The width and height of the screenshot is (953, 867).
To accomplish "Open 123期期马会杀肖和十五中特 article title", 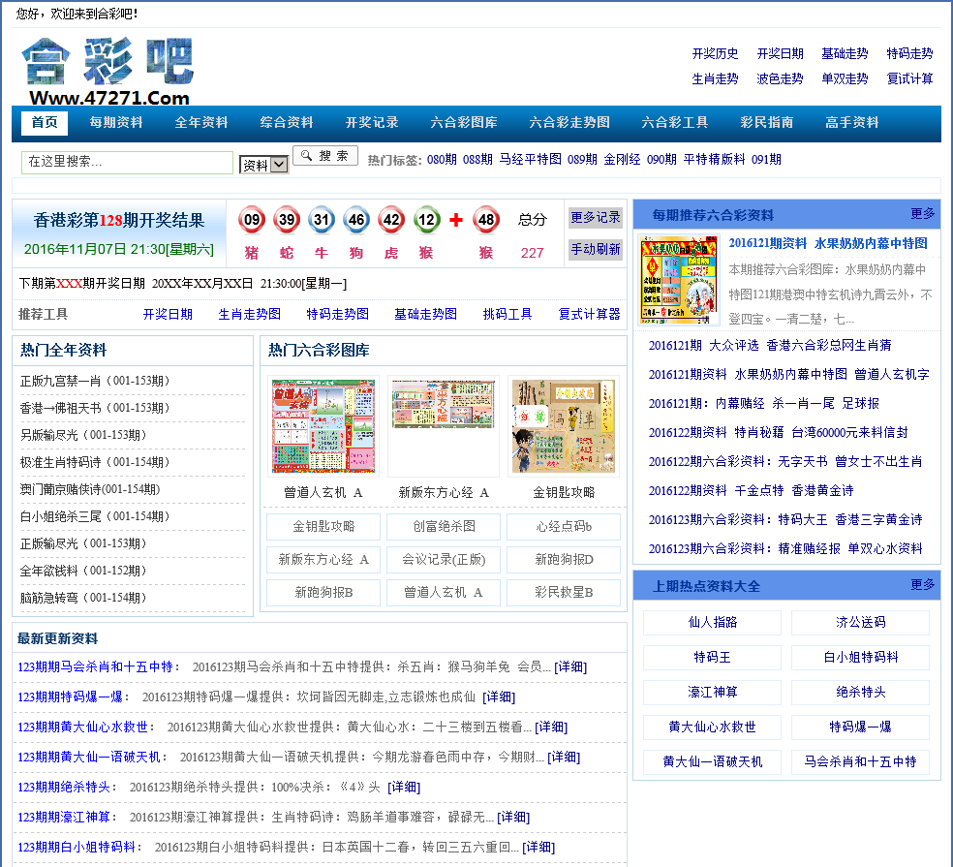I will tap(95, 667).
